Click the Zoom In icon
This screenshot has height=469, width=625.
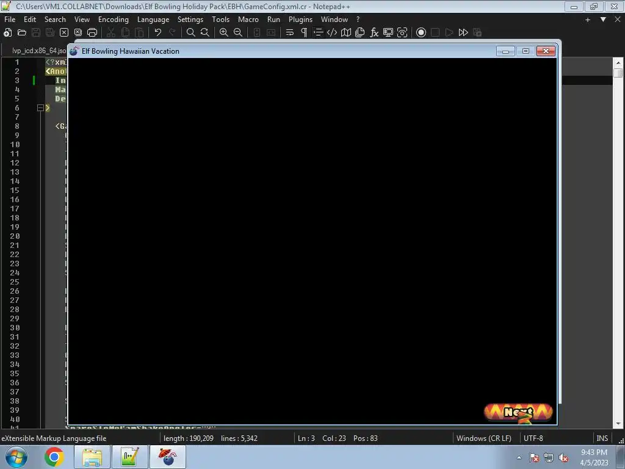click(x=223, y=33)
